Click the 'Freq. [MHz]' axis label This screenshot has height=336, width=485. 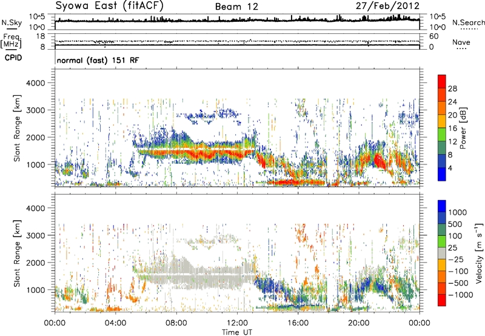(x=11, y=41)
